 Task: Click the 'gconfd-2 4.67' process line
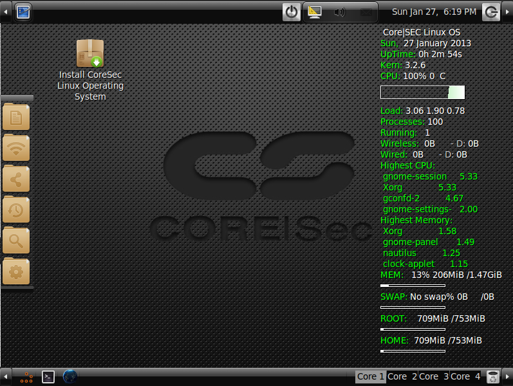click(423, 198)
